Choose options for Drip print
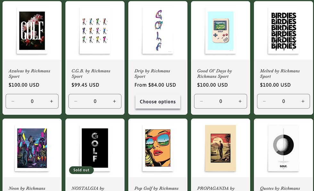Viewport: 314px width, 191px height. pos(158,102)
